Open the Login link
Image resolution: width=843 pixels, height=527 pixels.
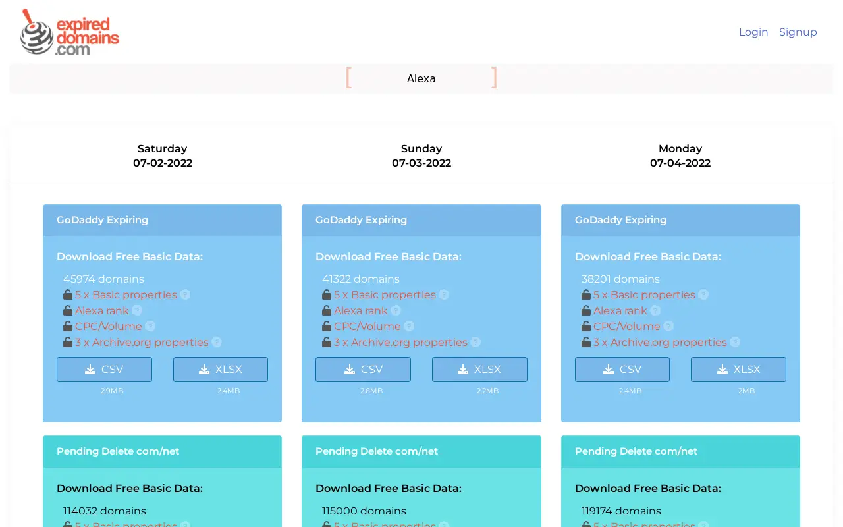pyautogui.click(x=753, y=32)
